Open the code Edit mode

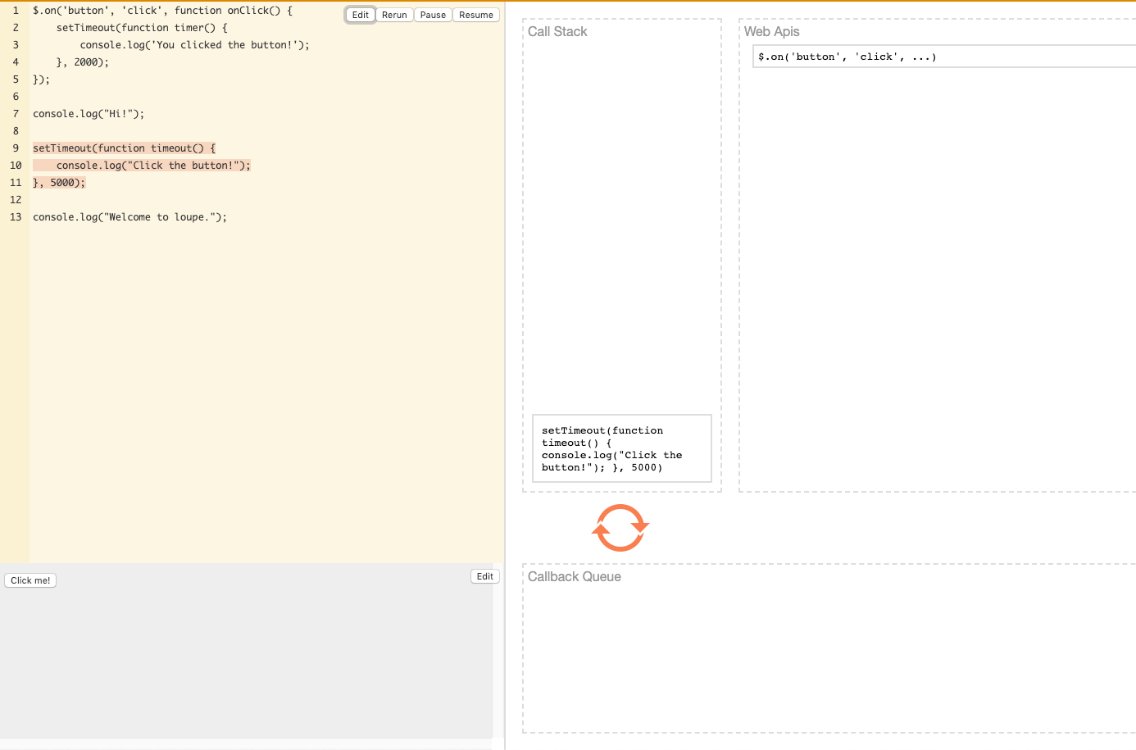tap(360, 14)
